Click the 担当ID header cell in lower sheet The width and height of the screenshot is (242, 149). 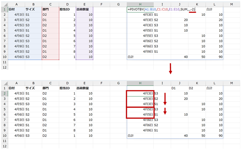coord(67,88)
